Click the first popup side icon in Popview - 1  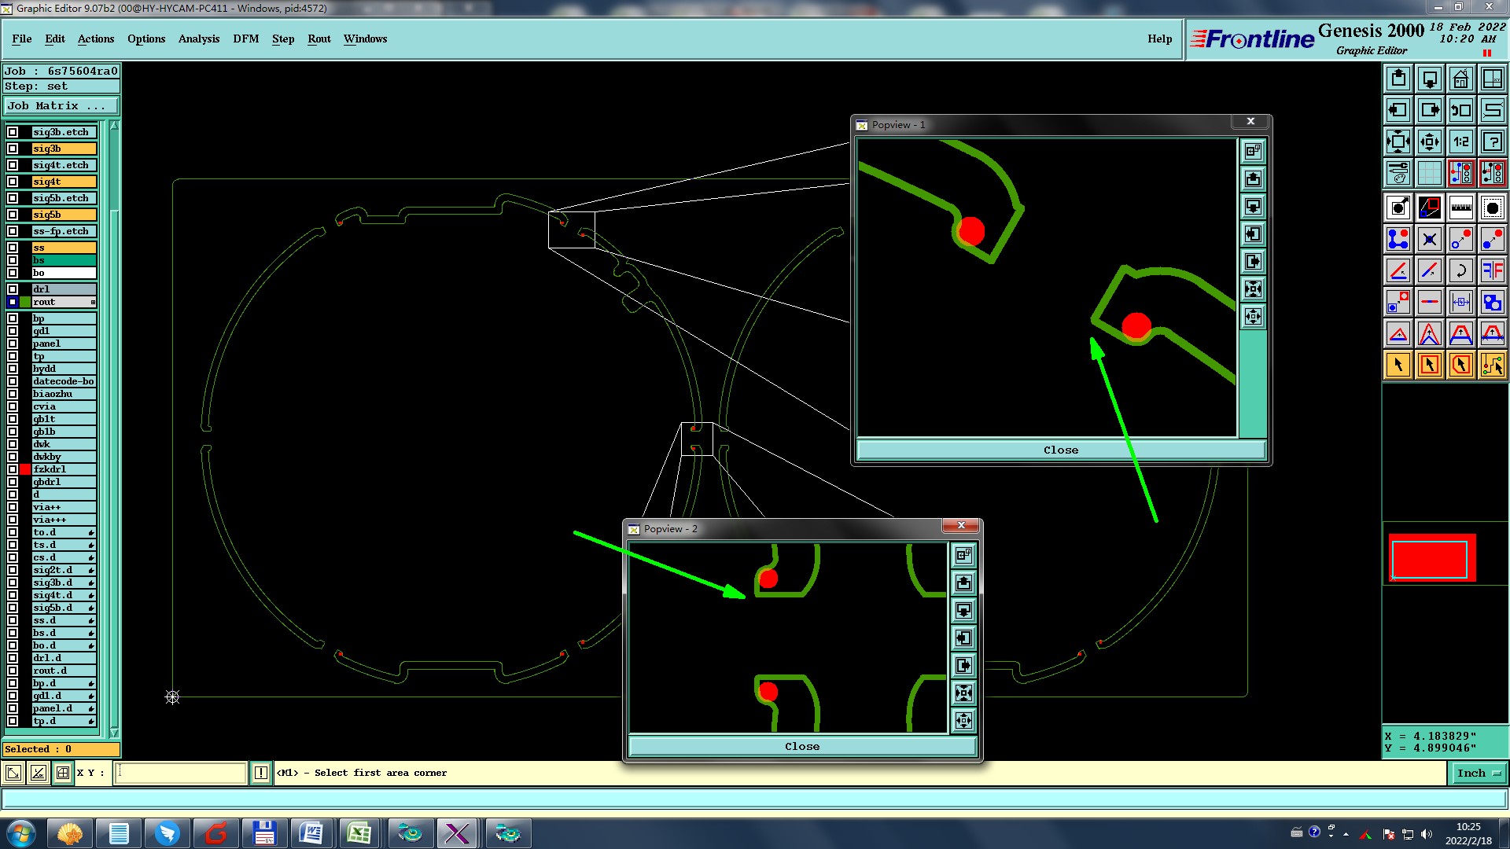tap(1254, 151)
